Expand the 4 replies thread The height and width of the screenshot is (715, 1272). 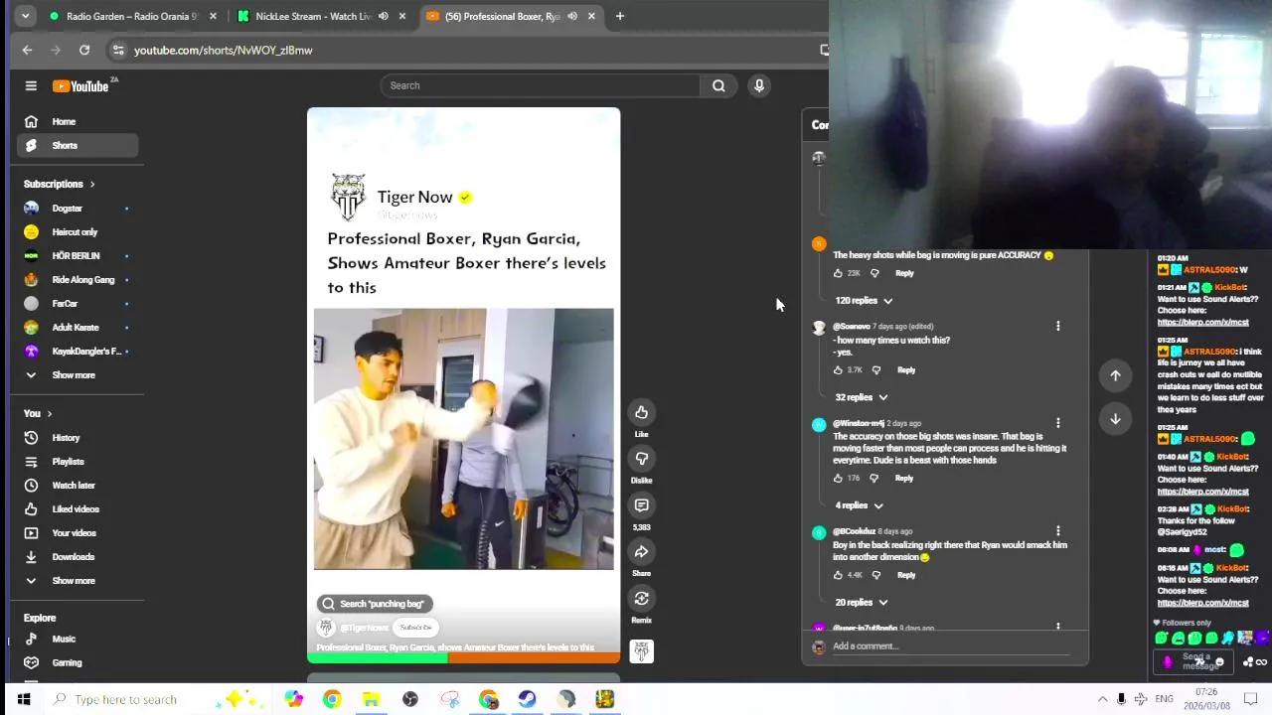pos(859,505)
